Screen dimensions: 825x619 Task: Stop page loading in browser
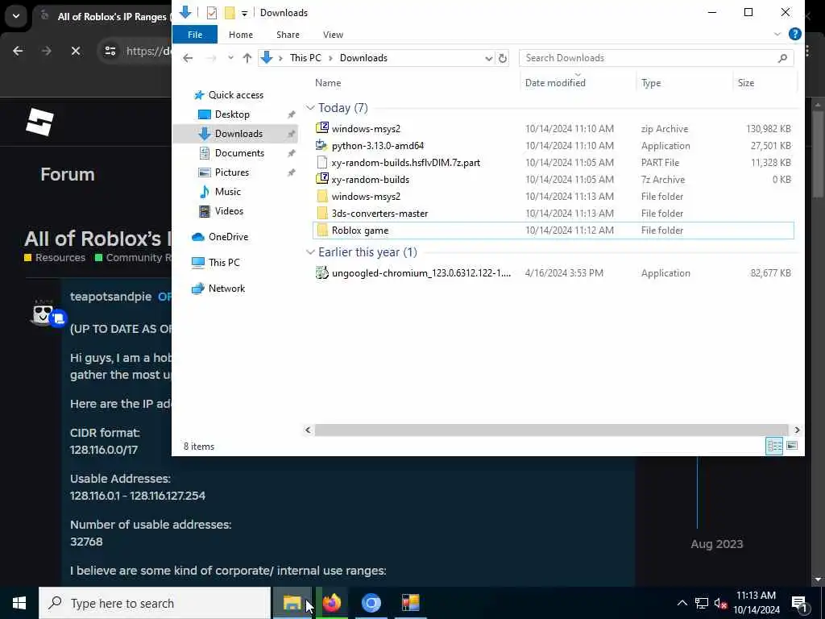(75, 51)
